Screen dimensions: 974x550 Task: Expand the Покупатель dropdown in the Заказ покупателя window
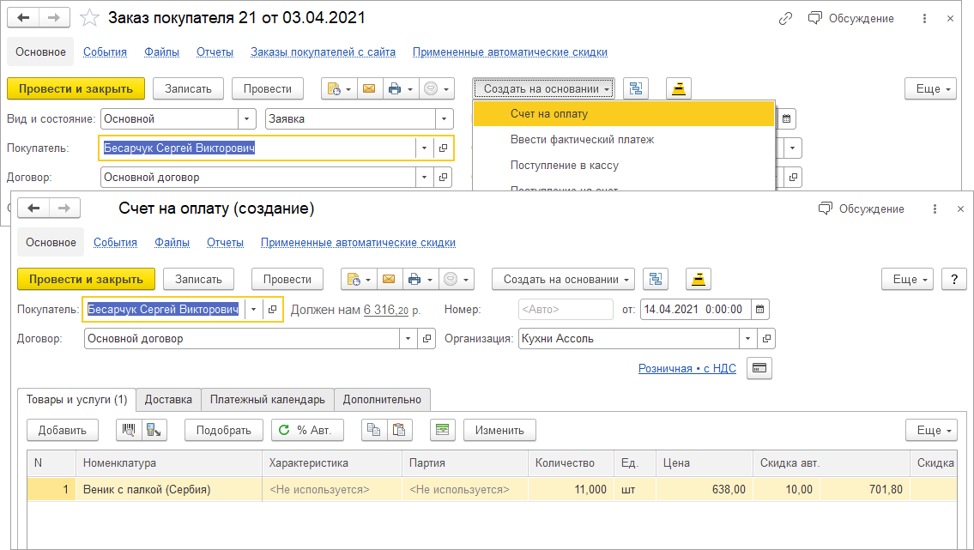pyautogui.click(x=424, y=148)
